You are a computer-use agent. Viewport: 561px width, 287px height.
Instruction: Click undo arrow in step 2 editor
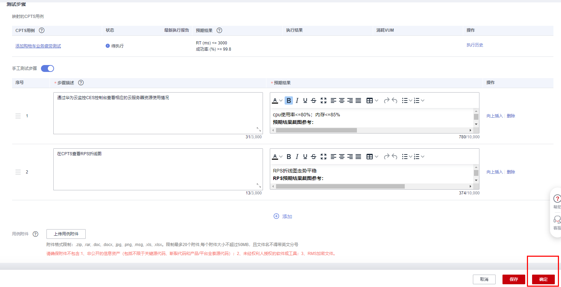tap(395, 157)
